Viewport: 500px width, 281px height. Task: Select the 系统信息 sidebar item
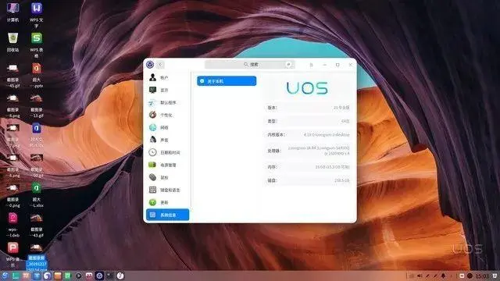[167, 215]
